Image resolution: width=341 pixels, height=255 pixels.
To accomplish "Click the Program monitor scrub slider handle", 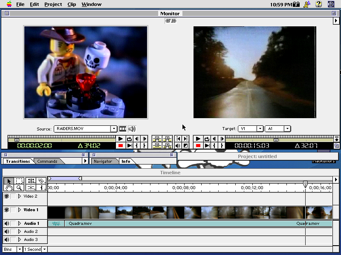I will pos(276,140).
